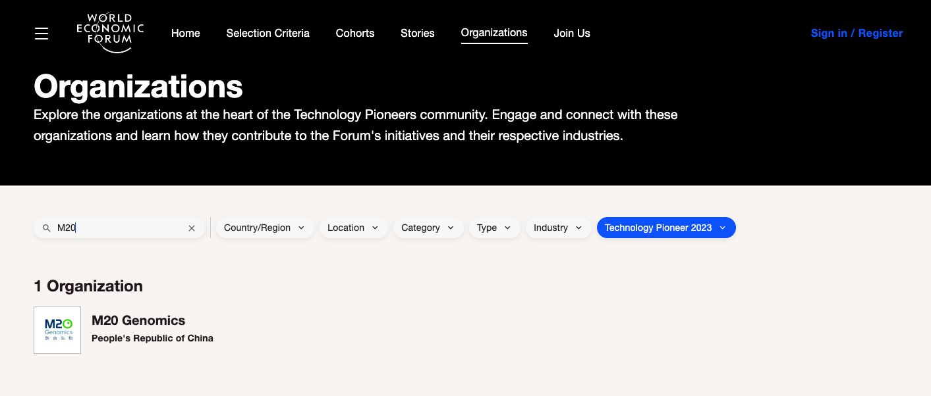The width and height of the screenshot is (931, 396).
Task: Click Sign in / Register link
Action: [856, 33]
